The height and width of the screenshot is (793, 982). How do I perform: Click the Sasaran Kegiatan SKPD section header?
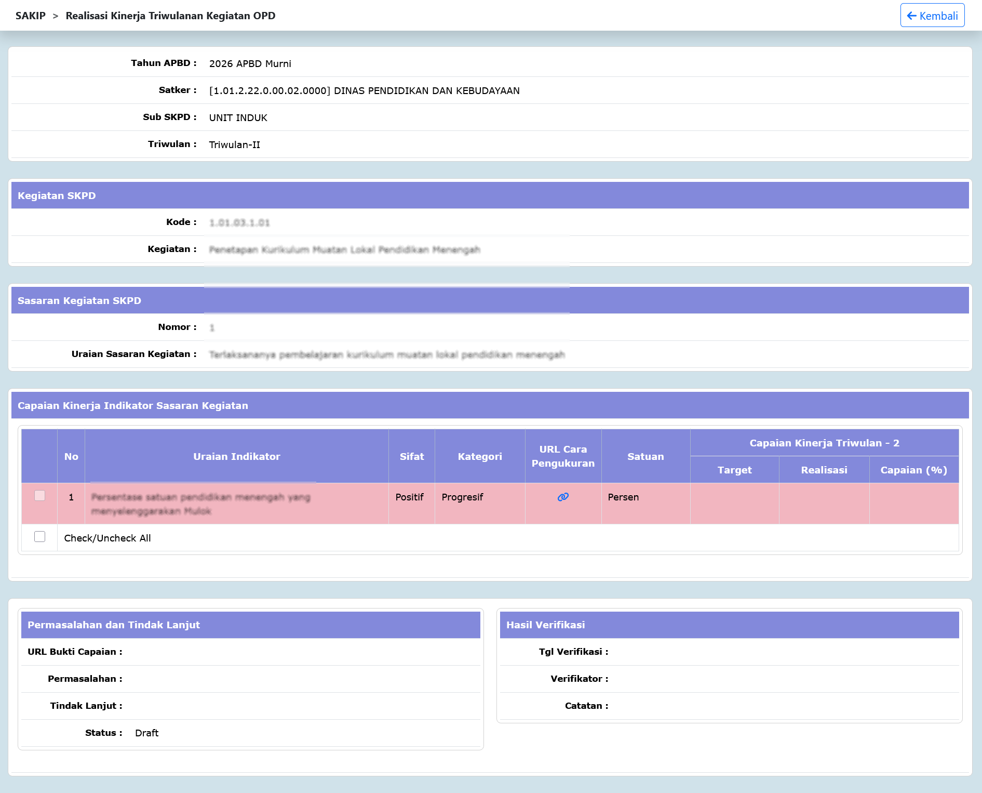pos(490,300)
